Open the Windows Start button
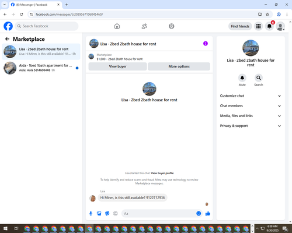This screenshot has height=233, width=292. (5, 228)
